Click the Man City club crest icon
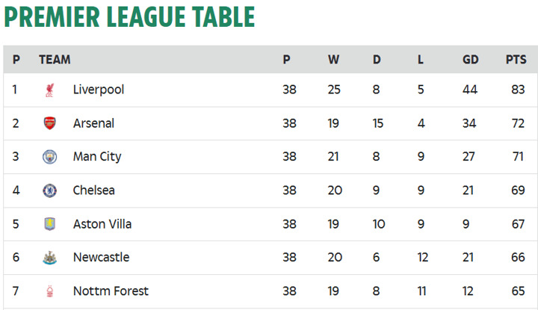 tap(49, 157)
